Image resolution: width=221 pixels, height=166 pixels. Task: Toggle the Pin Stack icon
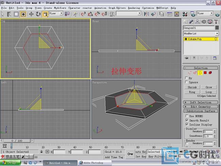186,58
